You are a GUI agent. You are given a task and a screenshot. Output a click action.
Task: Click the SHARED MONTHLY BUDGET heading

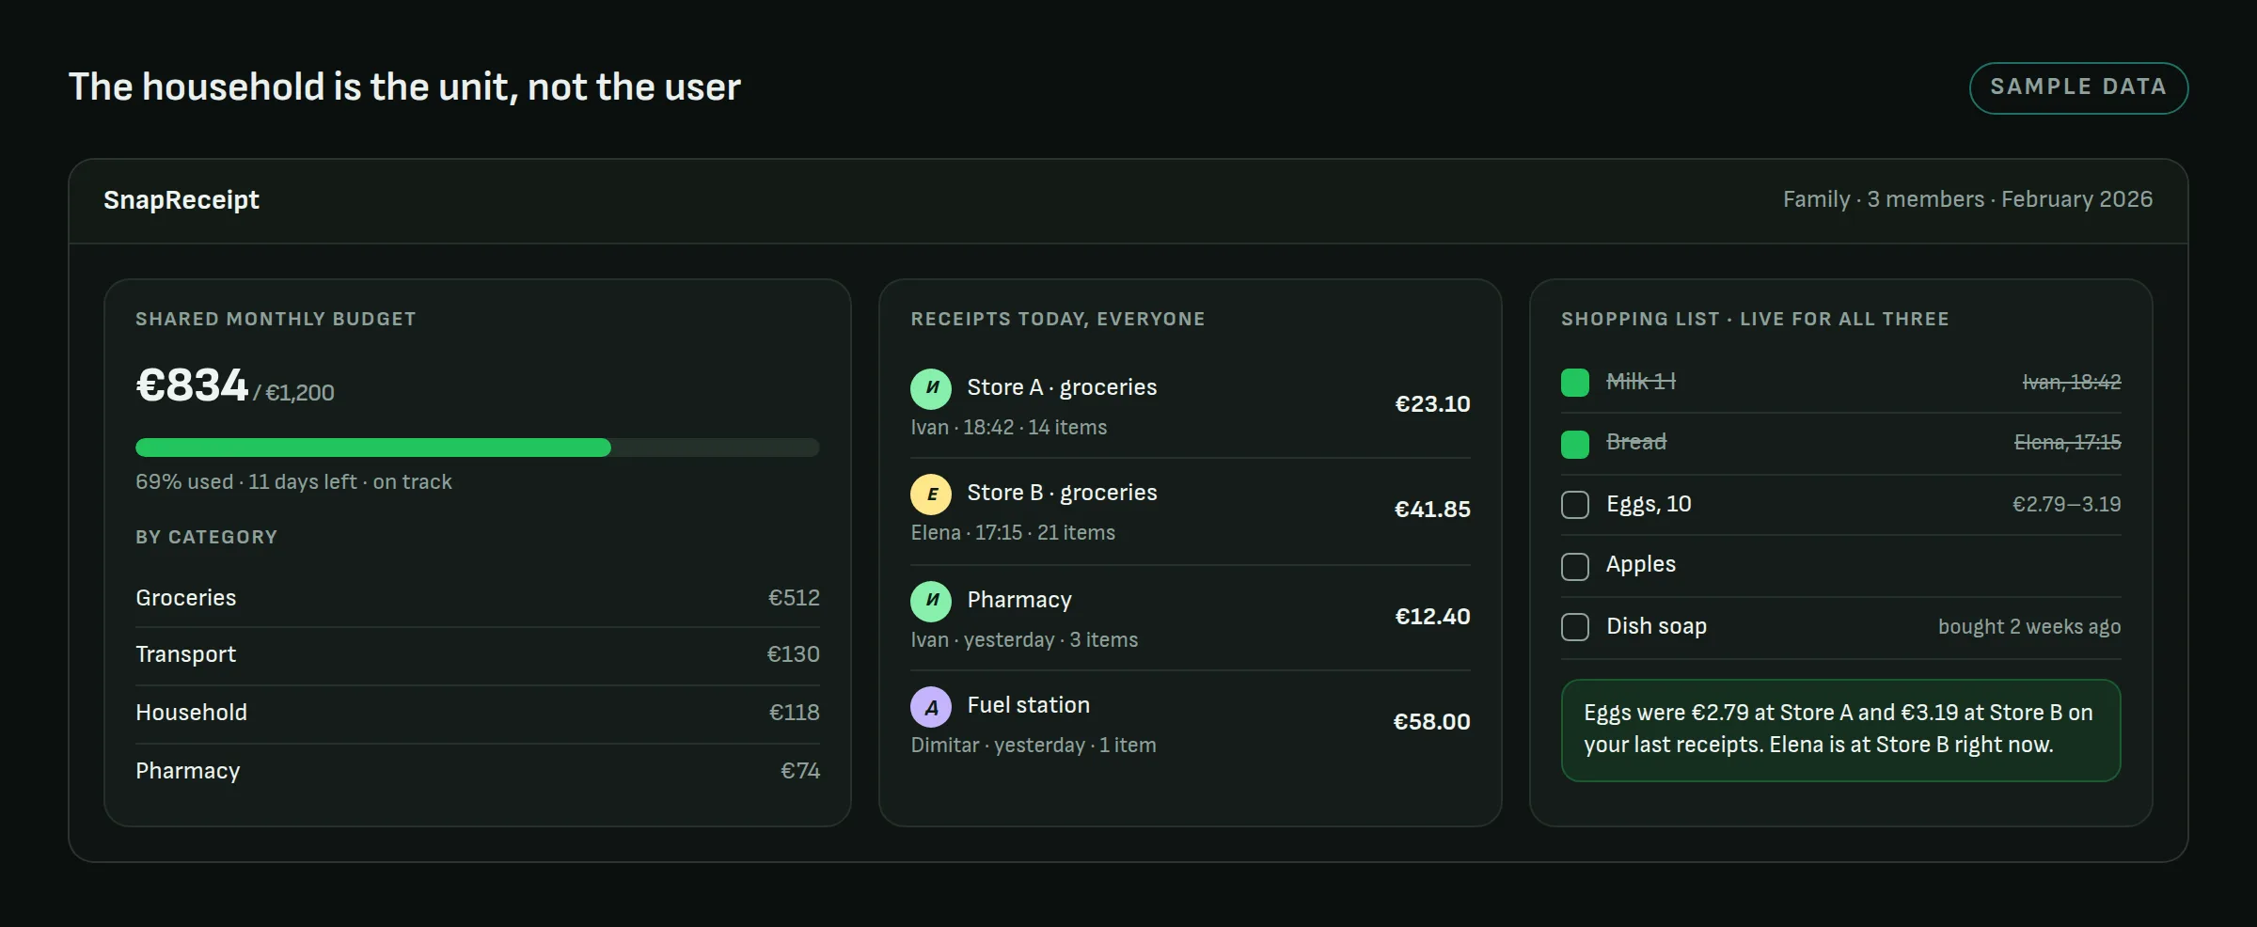[276, 319]
